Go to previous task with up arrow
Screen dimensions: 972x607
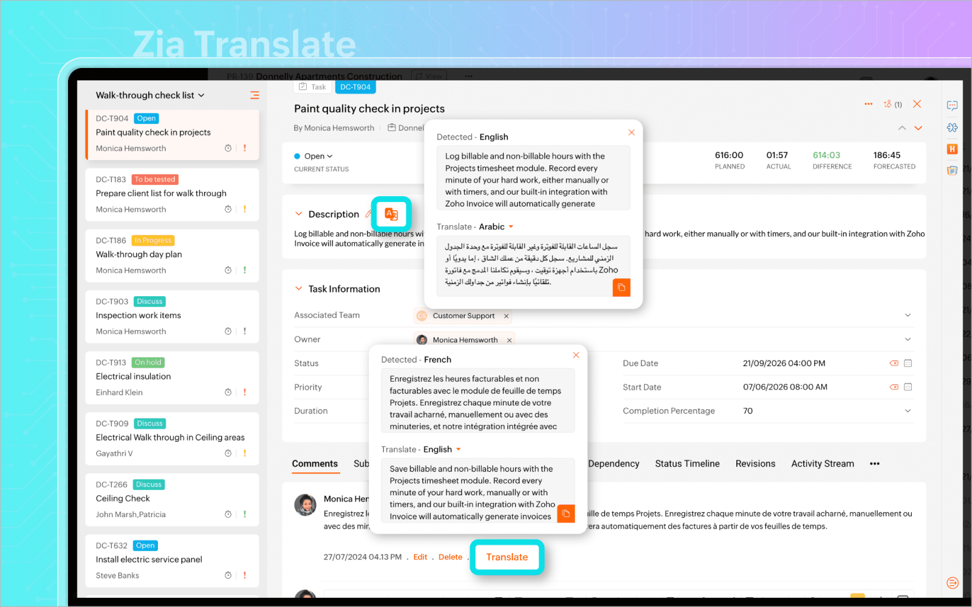click(x=902, y=128)
